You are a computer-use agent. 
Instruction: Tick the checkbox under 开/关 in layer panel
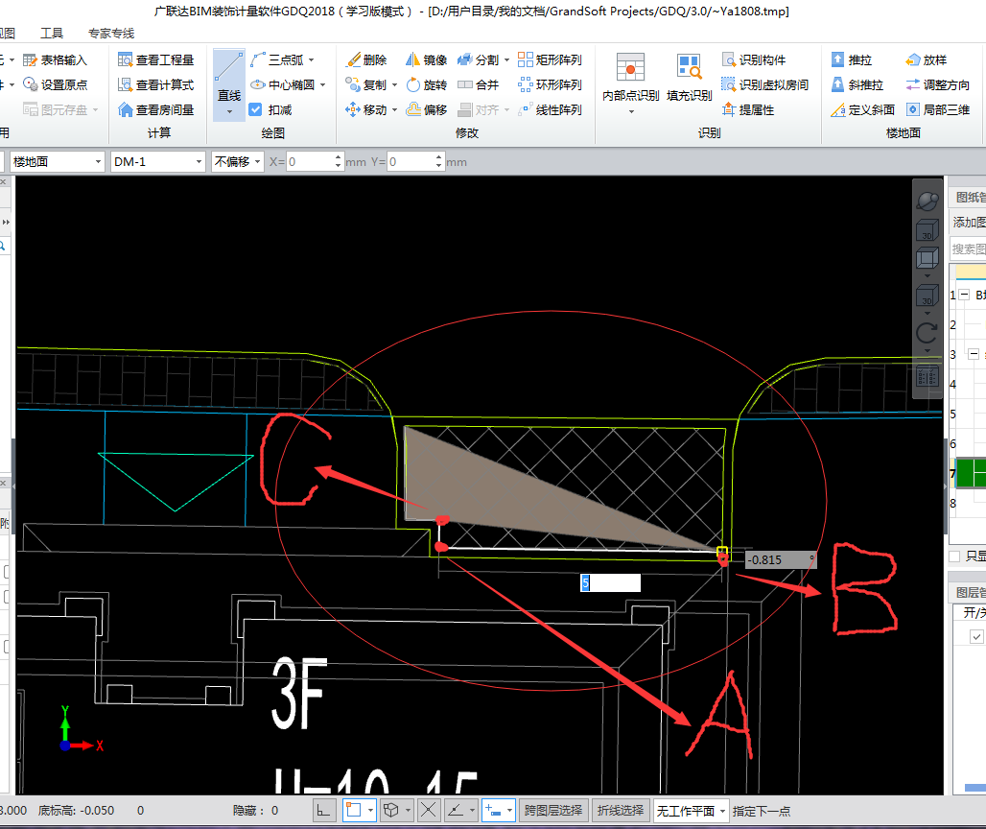click(976, 636)
